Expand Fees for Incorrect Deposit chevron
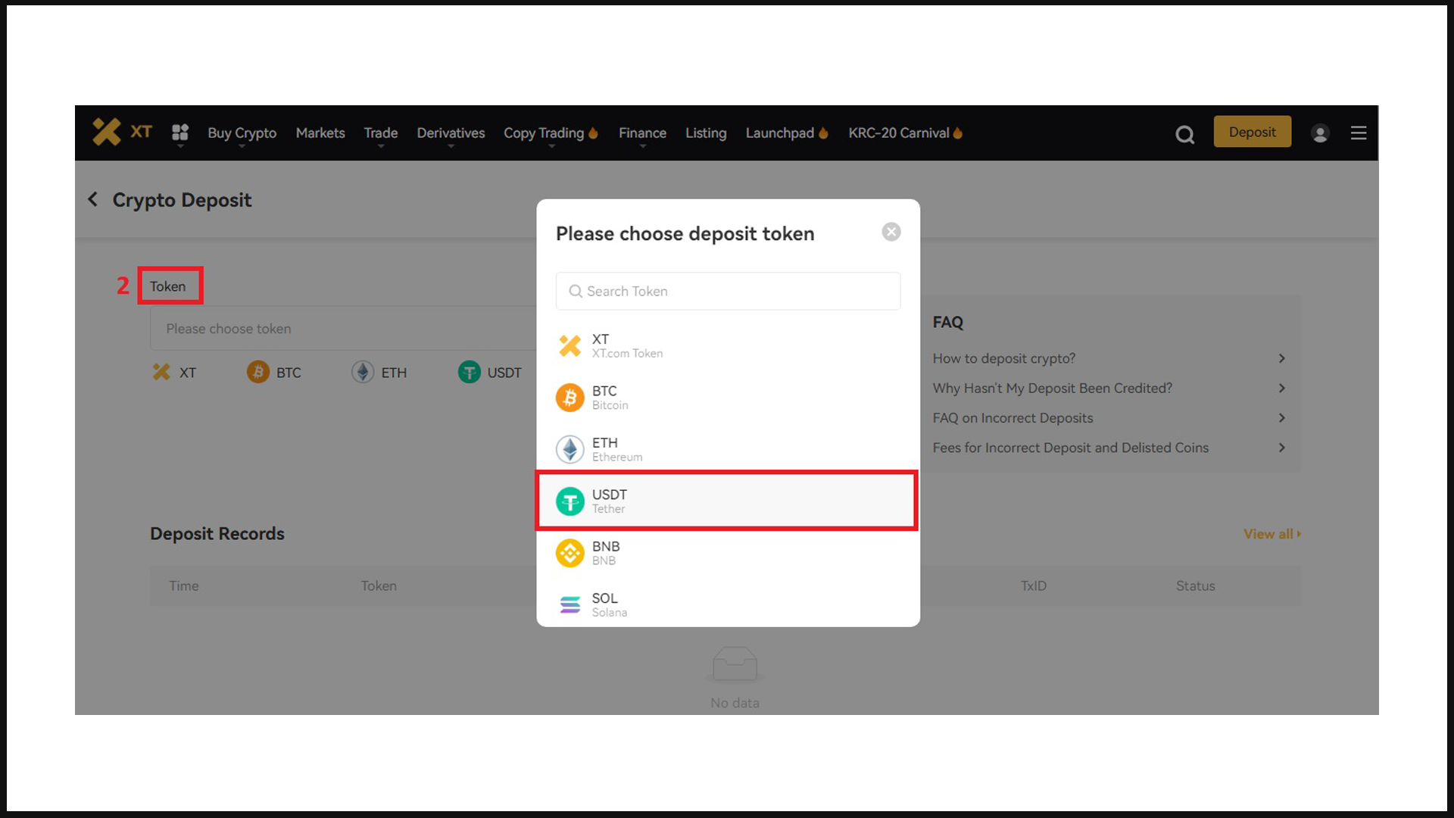 (1281, 448)
